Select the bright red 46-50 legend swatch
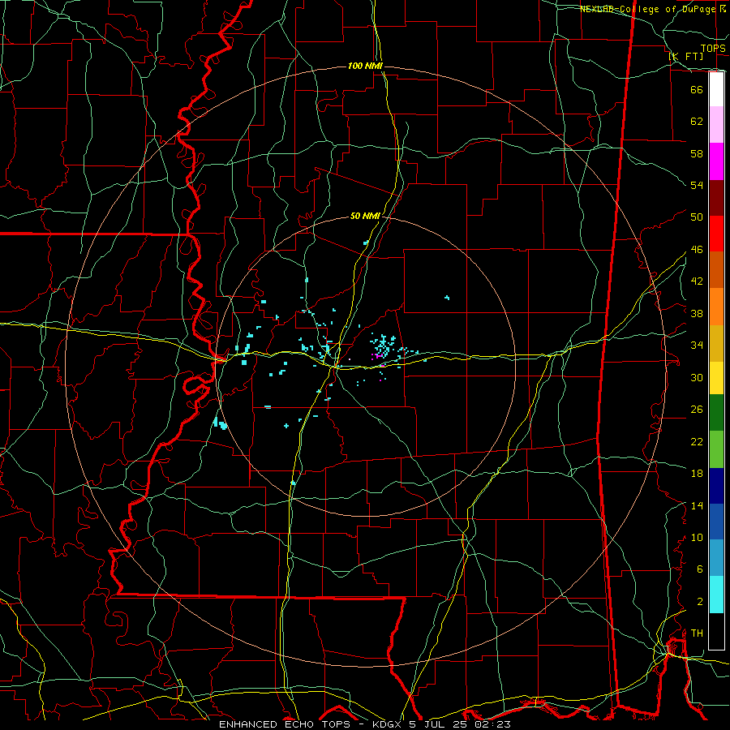730x730 pixels. pos(716,234)
